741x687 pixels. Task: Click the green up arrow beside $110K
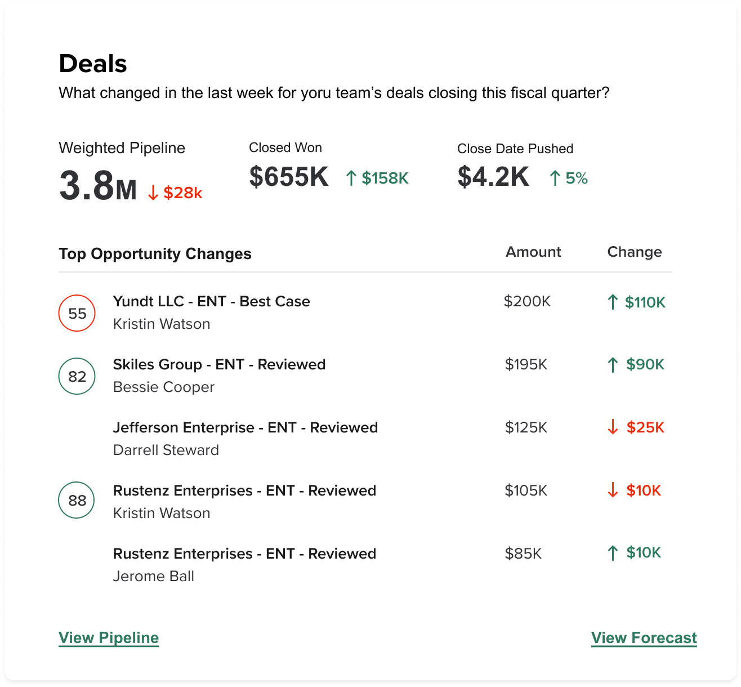(x=612, y=302)
